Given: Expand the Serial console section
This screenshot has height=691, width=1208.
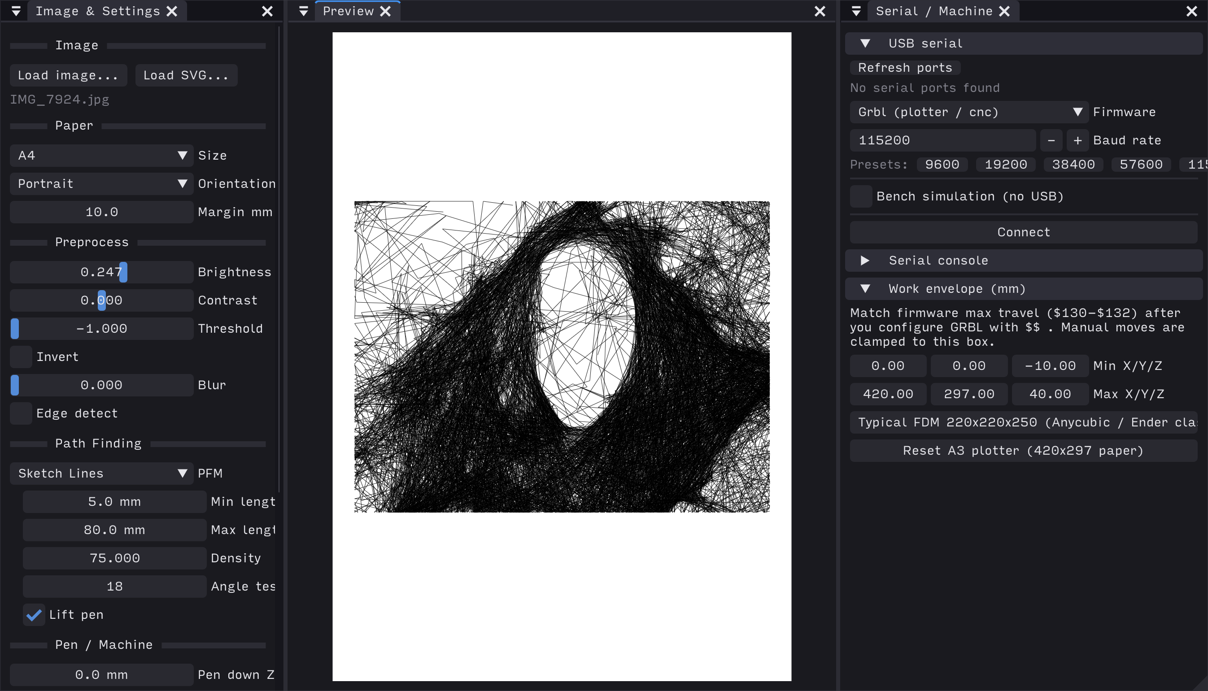Looking at the screenshot, I should [1023, 261].
